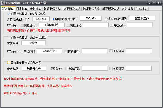The height and width of the screenshot is (108, 163).
Task: Open the 回收脚本 tab
Action: (x=22, y=9)
